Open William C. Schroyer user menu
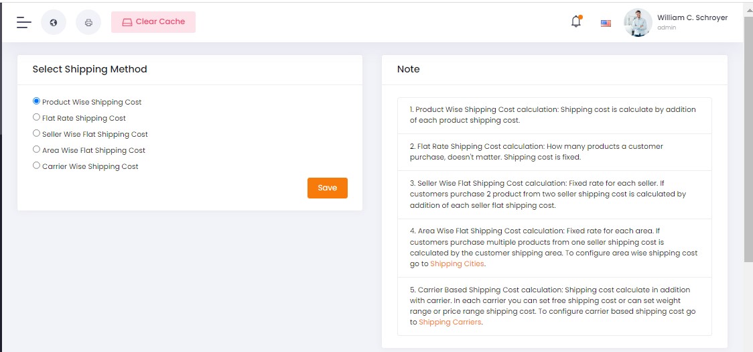 [692, 18]
